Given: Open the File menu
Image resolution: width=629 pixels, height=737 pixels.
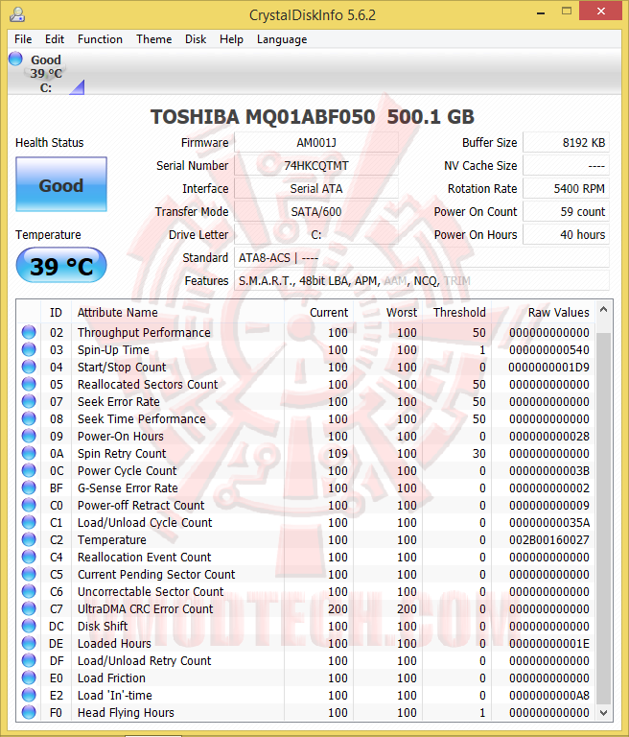Looking at the screenshot, I should (x=23, y=39).
